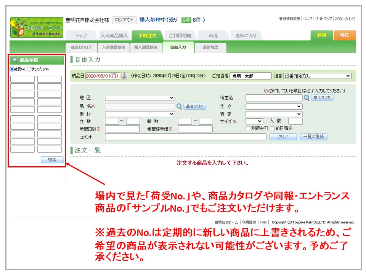Click the 一覧に登録 button
The width and height of the screenshot is (366, 274).
(313, 137)
